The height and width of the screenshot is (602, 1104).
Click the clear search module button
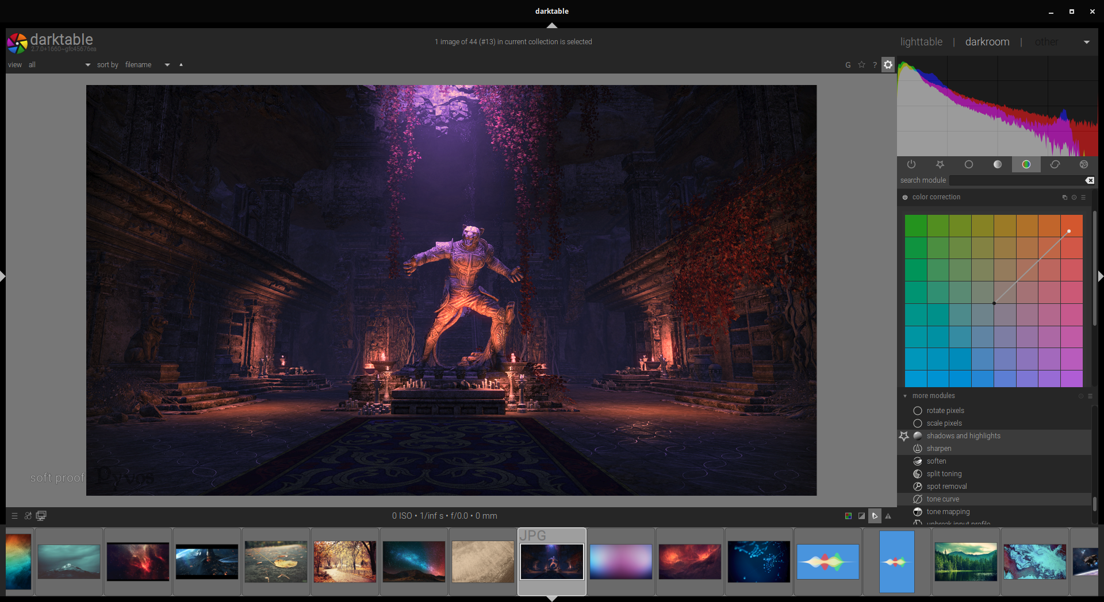click(1090, 180)
